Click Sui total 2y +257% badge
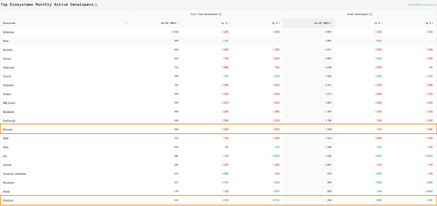 (428, 156)
